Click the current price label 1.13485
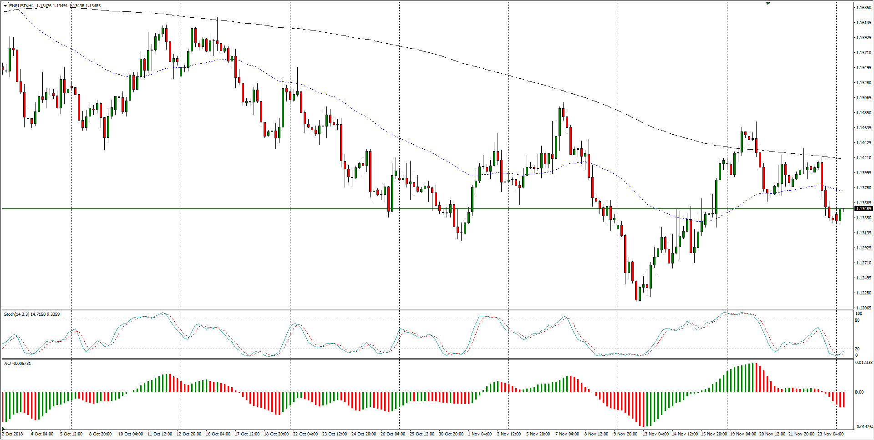Image resolution: width=874 pixels, height=440 pixels. pos(863,209)
